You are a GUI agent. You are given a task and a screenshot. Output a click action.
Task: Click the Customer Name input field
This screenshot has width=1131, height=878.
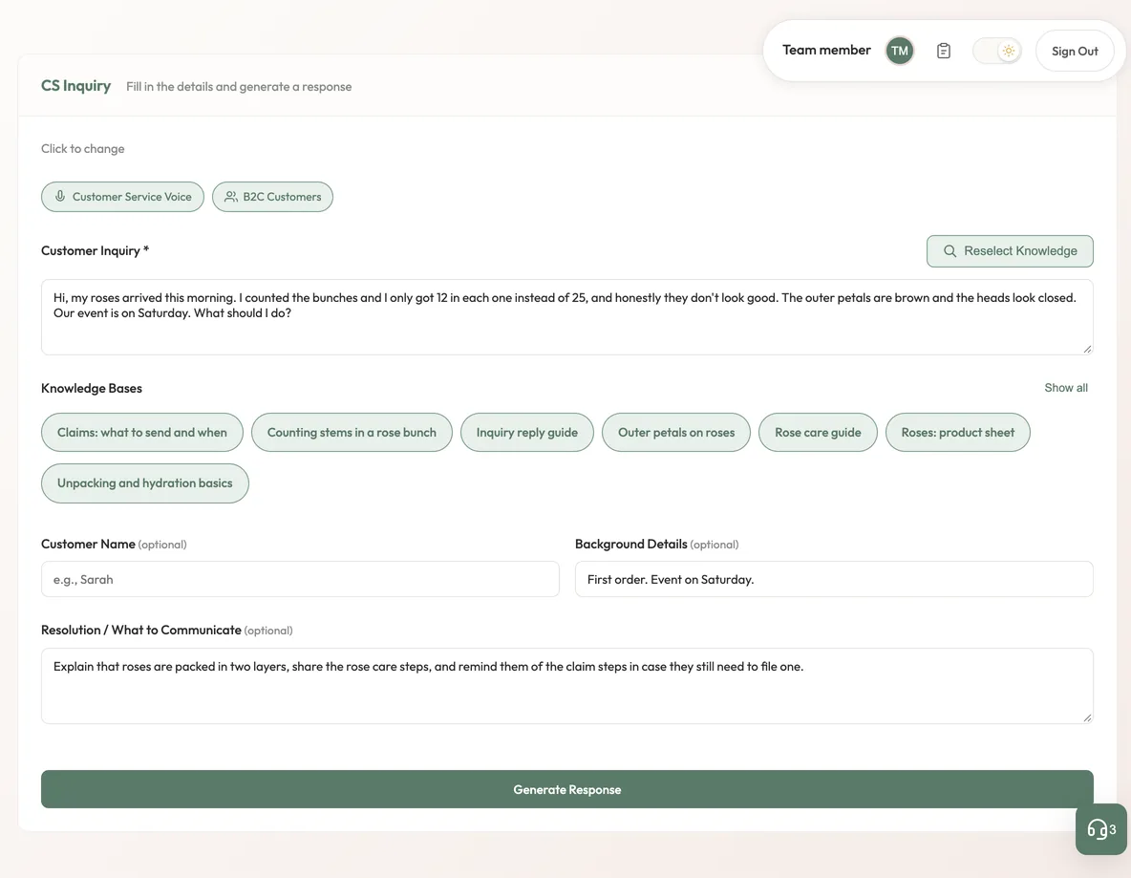click(x=300, y=579)
